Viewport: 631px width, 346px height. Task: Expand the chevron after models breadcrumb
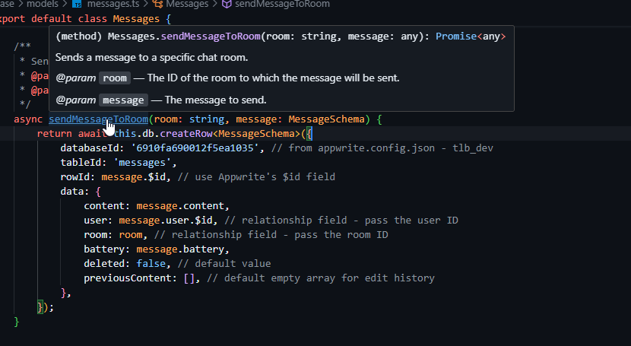pyautogui.click(x=64, y=4)
